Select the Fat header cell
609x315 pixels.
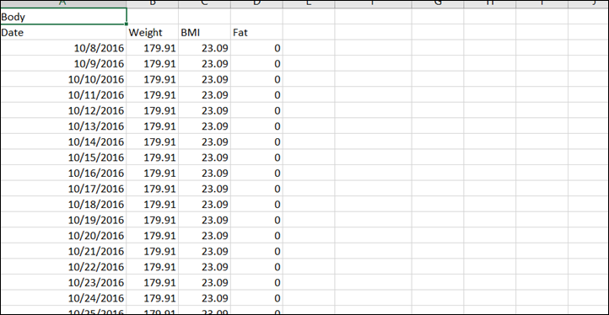pyautogui.click(x=256, y=33)
